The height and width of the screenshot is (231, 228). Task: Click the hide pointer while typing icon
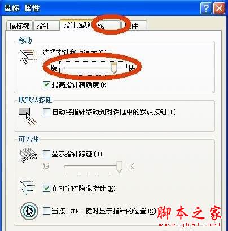click(x=28, y=188)
